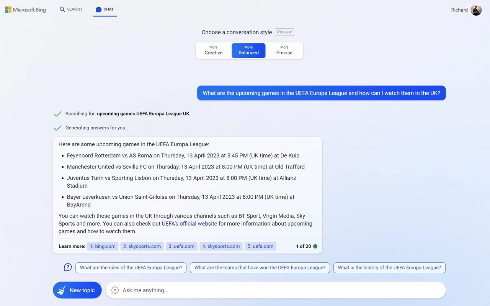Open UEFA's official website link
The width and height of the screenshot is (490, 306).
point(189,224)
